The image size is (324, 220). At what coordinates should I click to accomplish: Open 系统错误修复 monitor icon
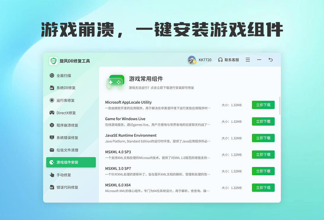pos(52,138)
